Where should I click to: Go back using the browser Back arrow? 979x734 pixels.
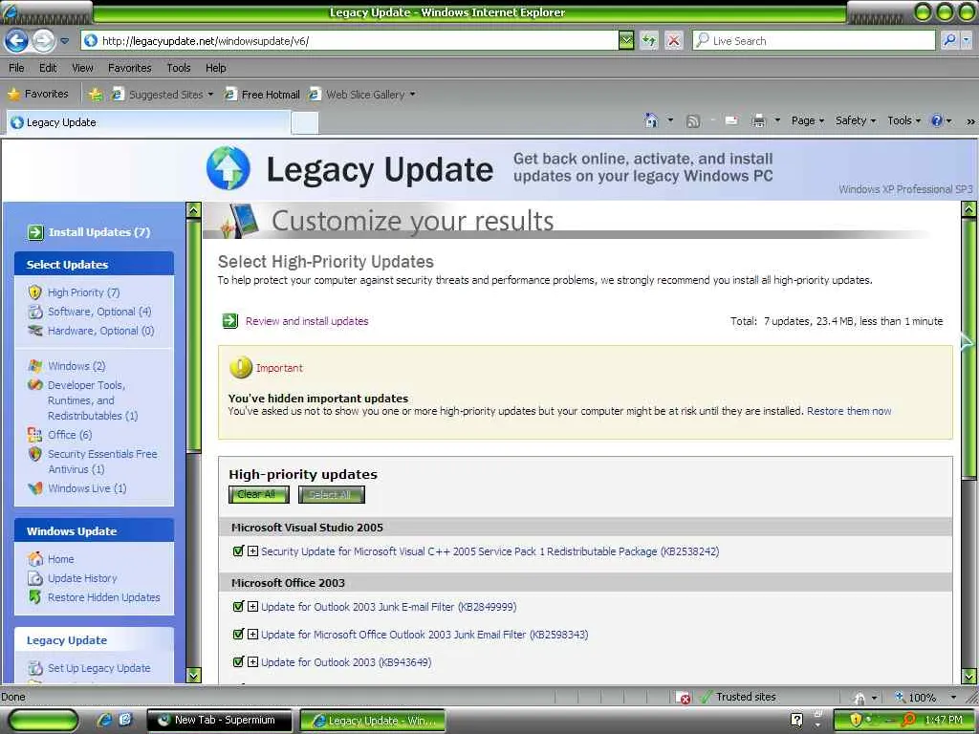[x=17, y=41]
